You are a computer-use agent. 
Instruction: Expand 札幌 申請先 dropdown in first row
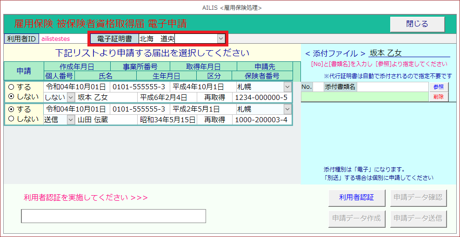point(287,87)
